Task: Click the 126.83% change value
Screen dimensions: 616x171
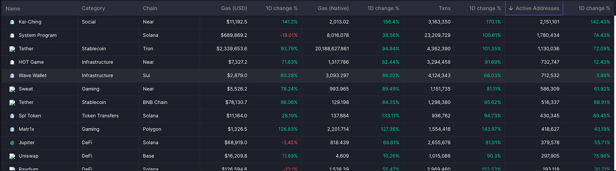Action: (x=287, y=129)
